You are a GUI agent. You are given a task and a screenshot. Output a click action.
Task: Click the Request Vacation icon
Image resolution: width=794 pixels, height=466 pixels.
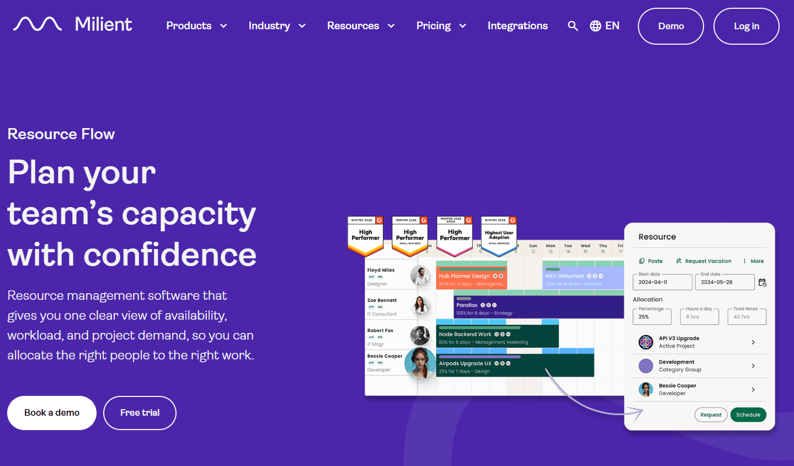click(x=679, y=261)
